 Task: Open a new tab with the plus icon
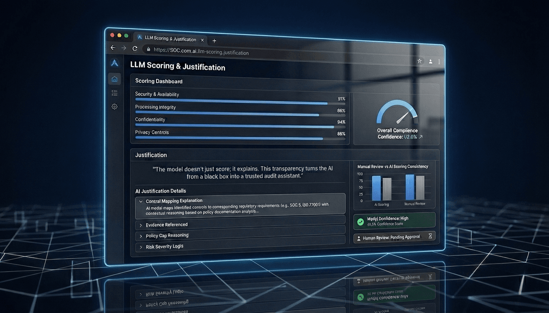[214, 41]
